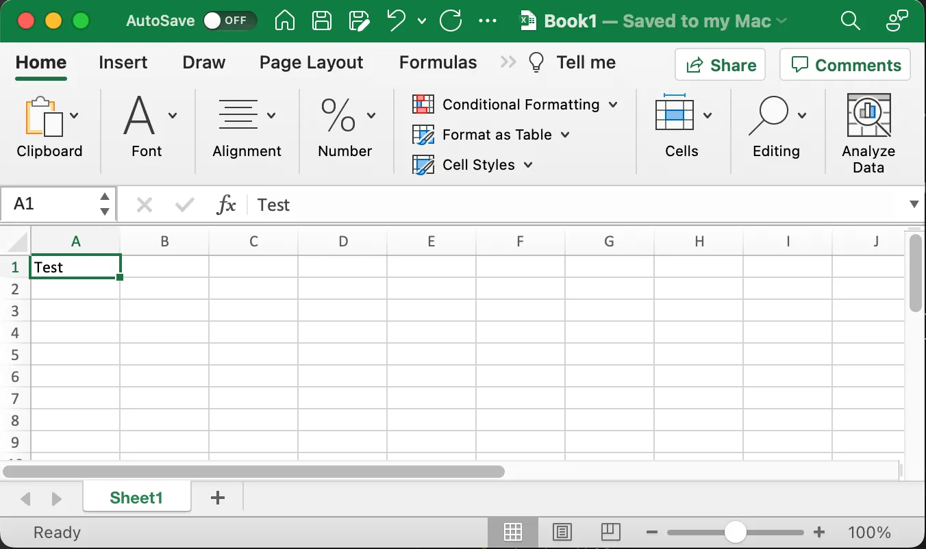Open the Number formatting group
This screenshot has width=926, height=549.
click(x=345, y=130)
